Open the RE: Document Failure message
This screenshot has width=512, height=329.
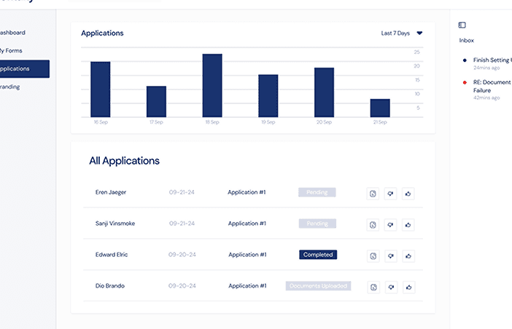[492, 87]
